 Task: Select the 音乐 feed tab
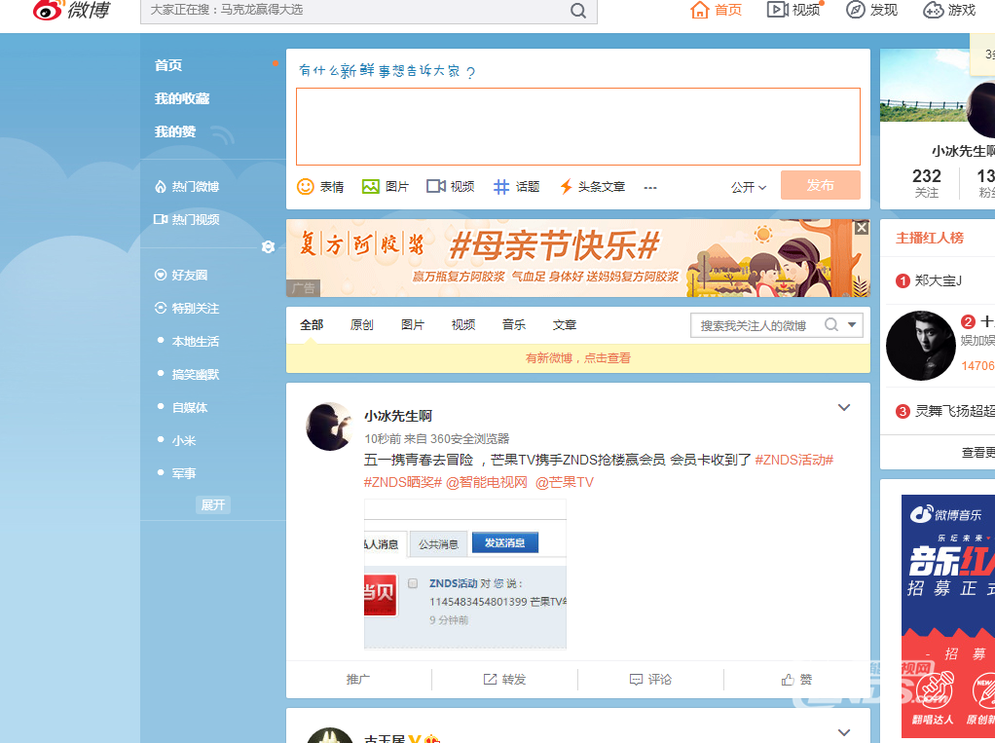coord(514,325)
